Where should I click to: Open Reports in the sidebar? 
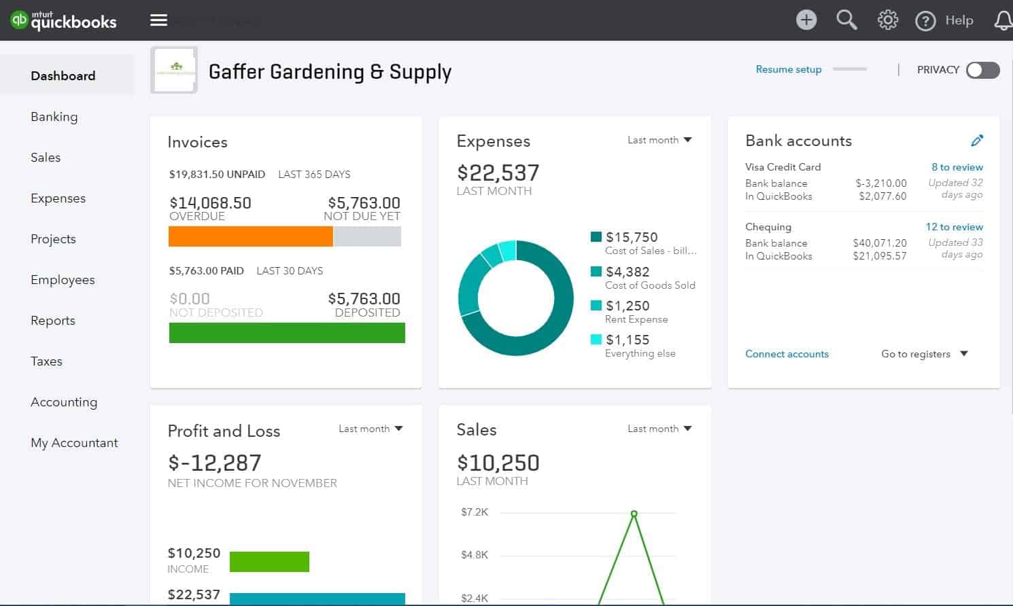pos(53,321)
